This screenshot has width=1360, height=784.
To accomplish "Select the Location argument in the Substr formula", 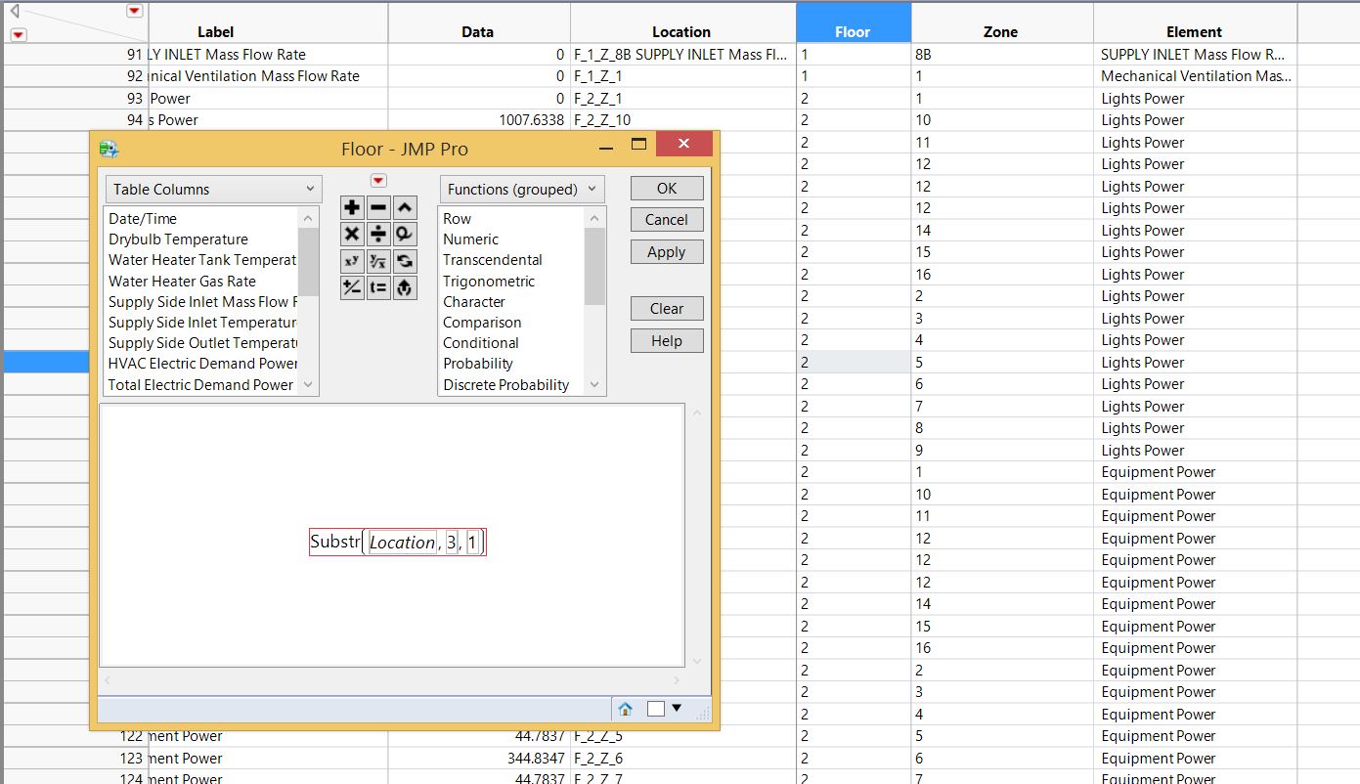I will [x=402, y=543].
